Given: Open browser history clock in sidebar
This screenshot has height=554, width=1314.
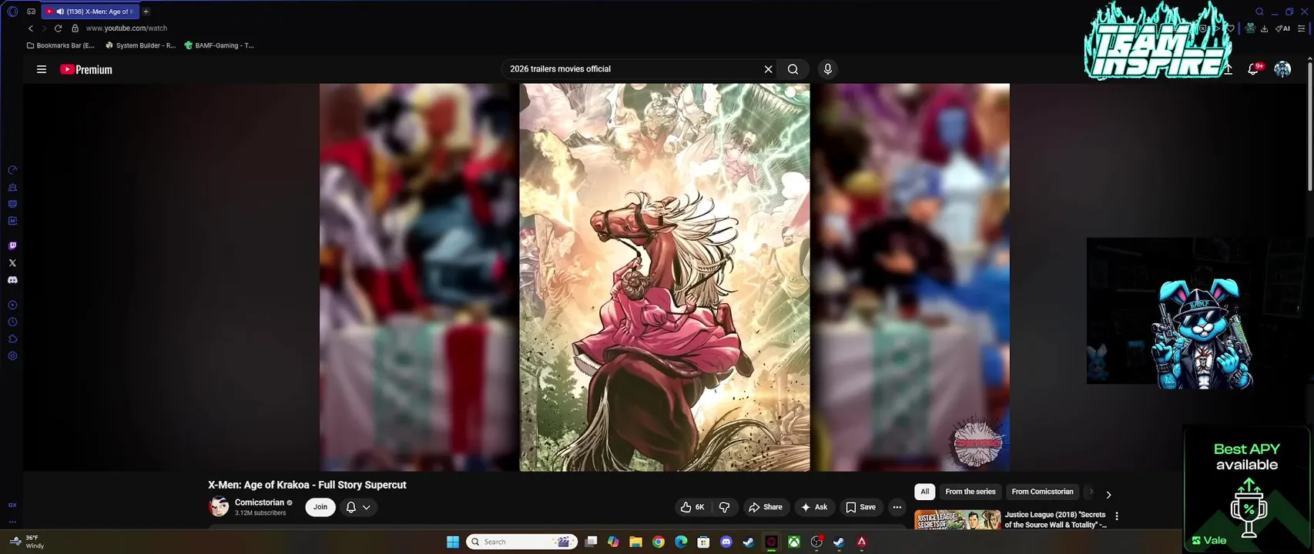Looking at the screenshot, I should pyautogui.click(x=12, y=322).
